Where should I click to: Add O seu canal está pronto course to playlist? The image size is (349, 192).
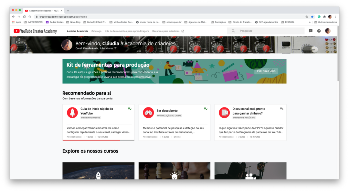pyautogui.click(x=282, y=109)
